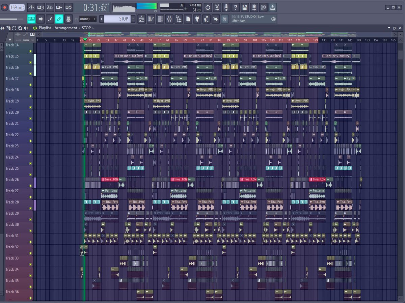Expand arrow after STOP in breadcrumb
405x303 pixels.
pyautogui.click(x=93, y=28)
